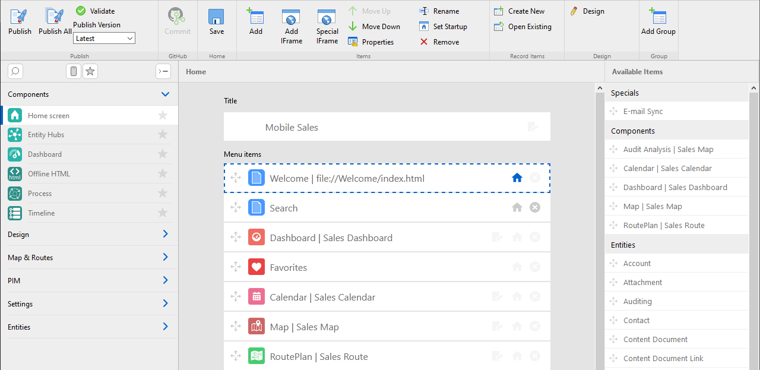Toggle favorite star for Entity Hubs

pyautogui.click(x=163, y=135)
